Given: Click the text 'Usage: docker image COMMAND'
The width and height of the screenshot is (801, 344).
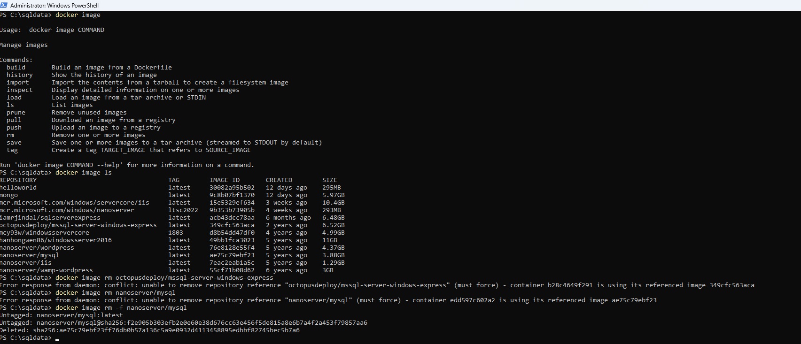Looking at the screenshot, I should pos(52,30).
